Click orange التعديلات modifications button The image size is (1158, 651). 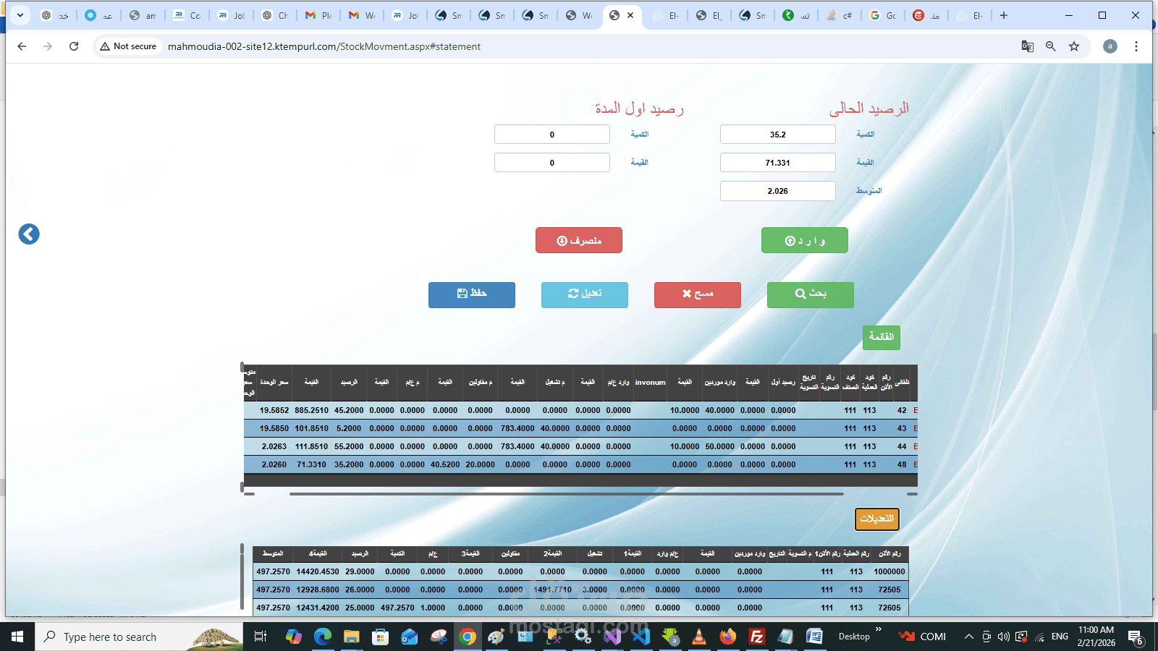point(877,519)
